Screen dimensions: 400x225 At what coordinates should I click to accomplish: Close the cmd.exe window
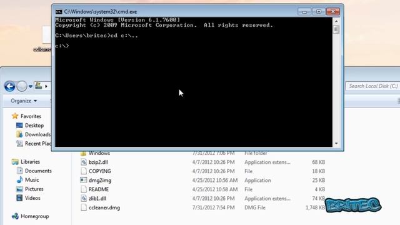333,12
